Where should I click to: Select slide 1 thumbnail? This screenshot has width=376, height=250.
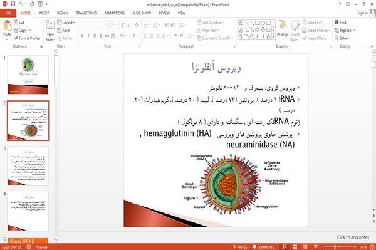[x=28, y=75]
